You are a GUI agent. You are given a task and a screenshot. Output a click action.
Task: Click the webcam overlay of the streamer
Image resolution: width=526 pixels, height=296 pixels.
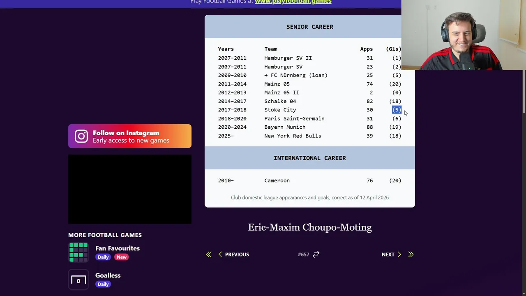click(x=464, y=35)
